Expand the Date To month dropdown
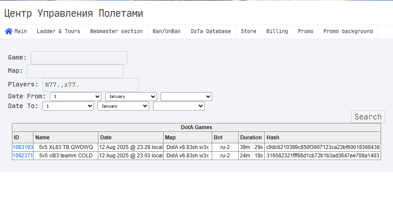This screenshot has height=205, width=393. [x=124, y=106]
